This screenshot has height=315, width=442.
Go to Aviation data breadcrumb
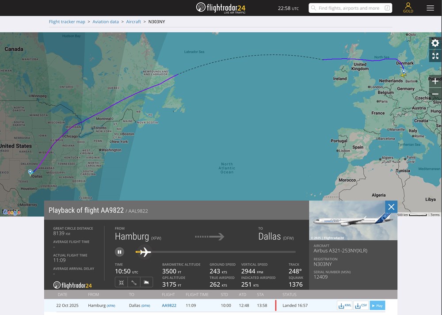(106, 22)
